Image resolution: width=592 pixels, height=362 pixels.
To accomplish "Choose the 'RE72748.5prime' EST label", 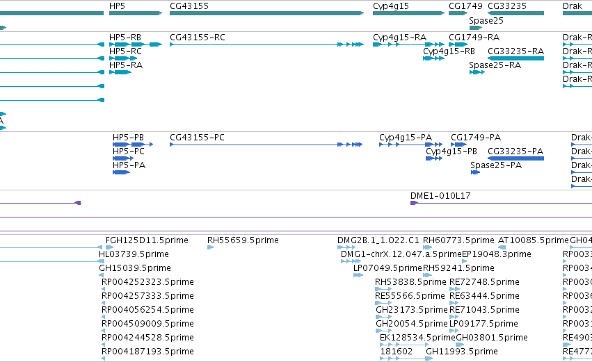I will 484,282.
